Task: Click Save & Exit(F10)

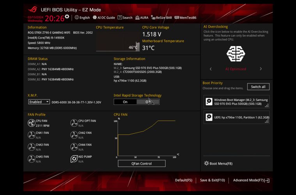Action: 213,180
